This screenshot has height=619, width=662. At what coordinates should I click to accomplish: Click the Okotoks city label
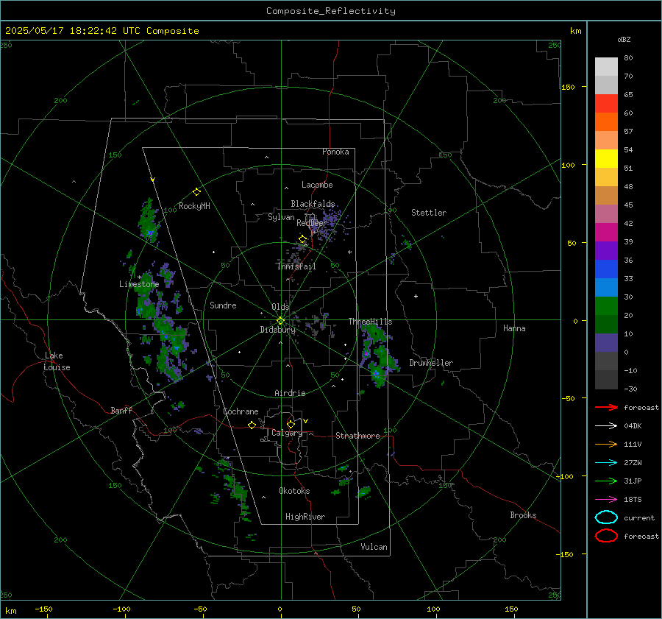click(x=294, y=491)
